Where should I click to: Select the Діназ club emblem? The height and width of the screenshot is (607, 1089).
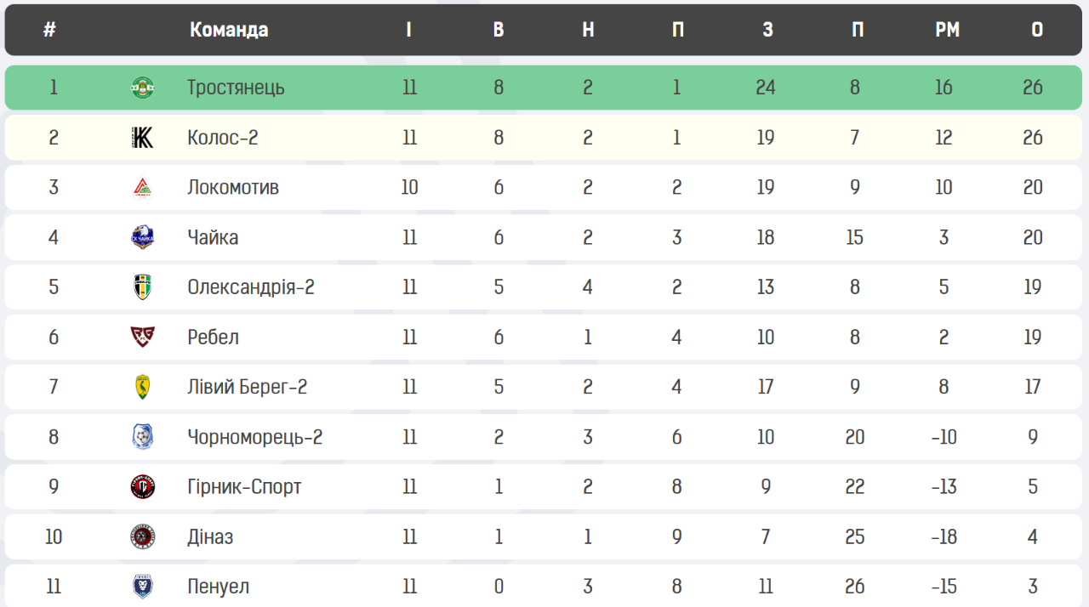click(x=142, y=536)
